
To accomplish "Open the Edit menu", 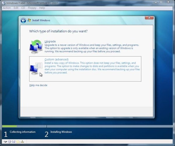I will pyautogui.click(x=16, y=8).
